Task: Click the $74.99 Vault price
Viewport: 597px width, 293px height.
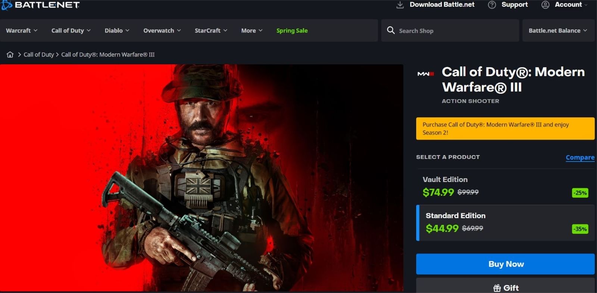Action: coord(438,192)
